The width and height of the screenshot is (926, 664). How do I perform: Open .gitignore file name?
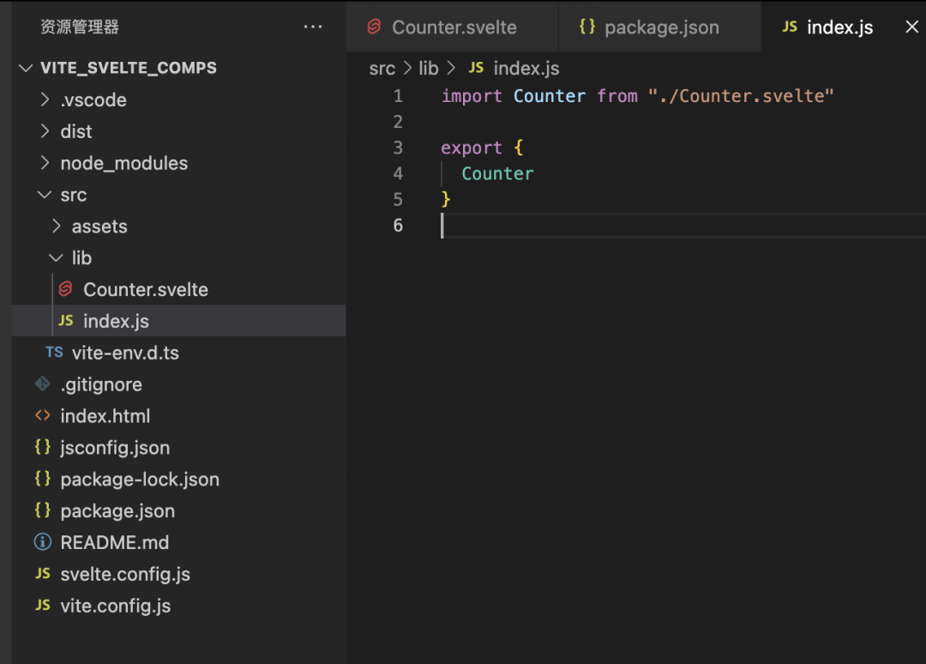[101, 384]
